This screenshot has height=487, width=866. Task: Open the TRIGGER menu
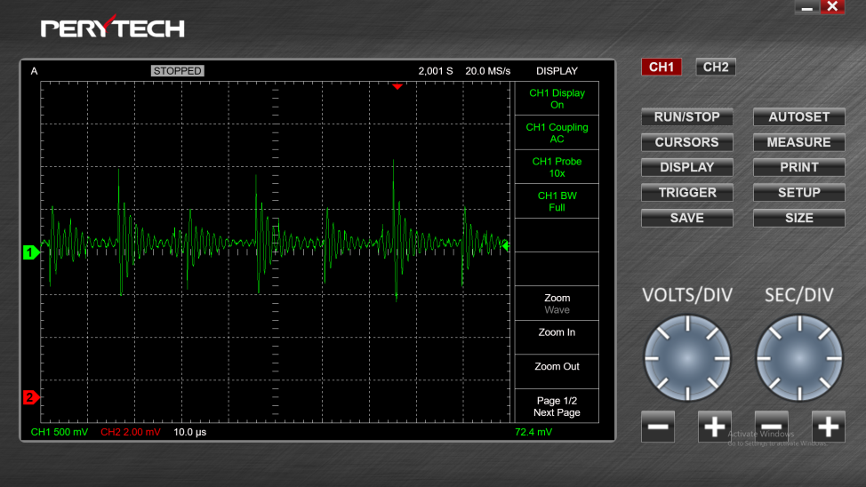687,193
